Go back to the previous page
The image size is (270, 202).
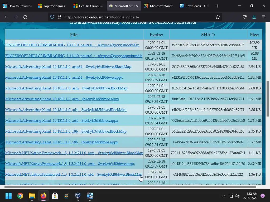6,17
